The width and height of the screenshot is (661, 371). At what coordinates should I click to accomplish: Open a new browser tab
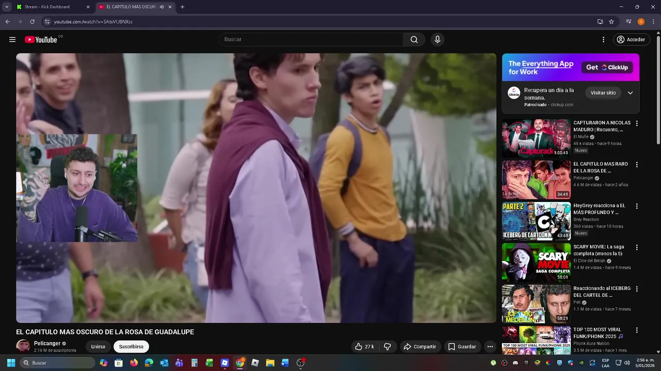point(182,7)
